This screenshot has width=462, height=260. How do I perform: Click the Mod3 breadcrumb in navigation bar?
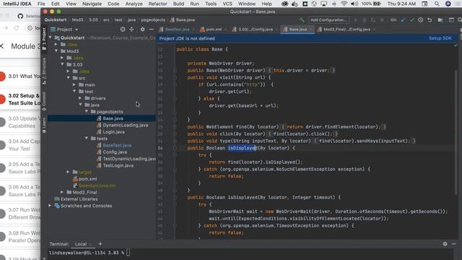77,20
